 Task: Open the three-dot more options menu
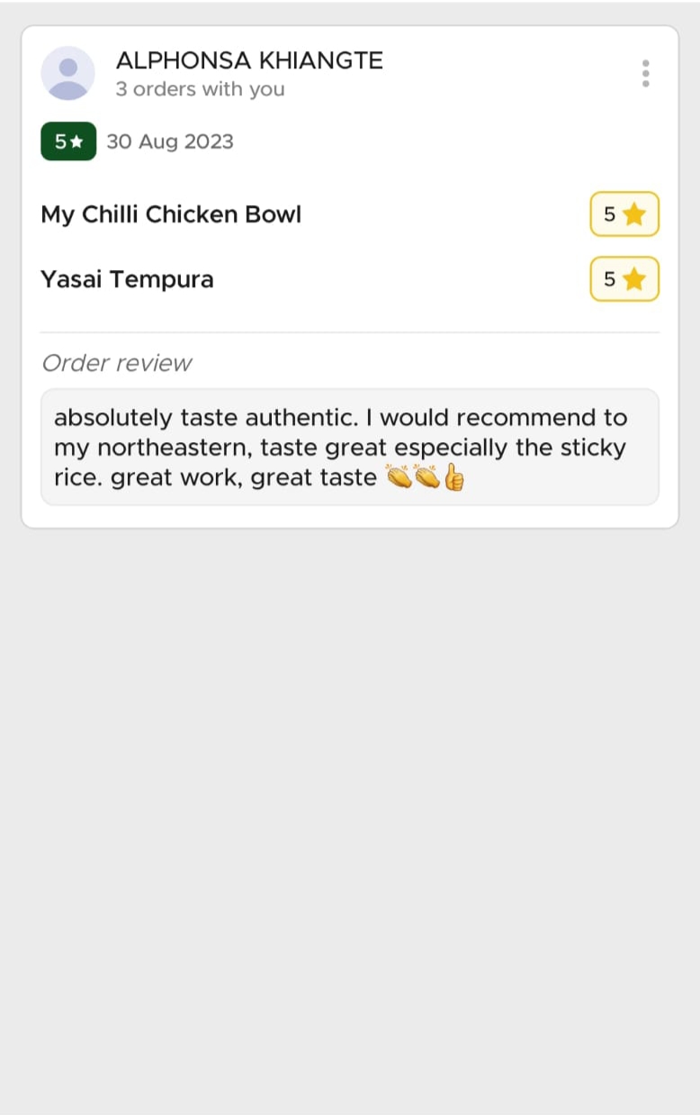pos(645,73)
